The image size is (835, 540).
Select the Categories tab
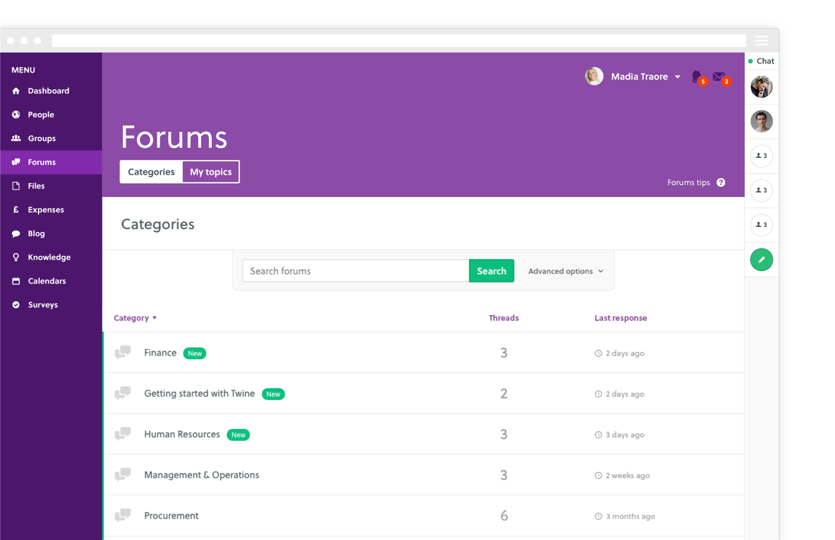tap(151, 172)
